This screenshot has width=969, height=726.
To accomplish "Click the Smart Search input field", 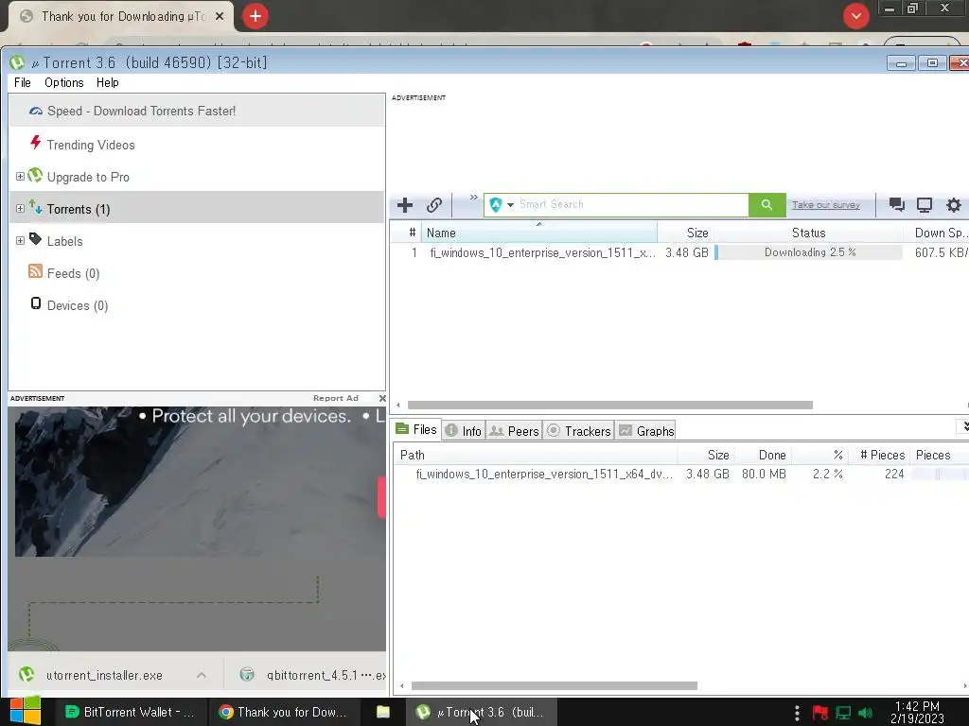I will (631, 204).
